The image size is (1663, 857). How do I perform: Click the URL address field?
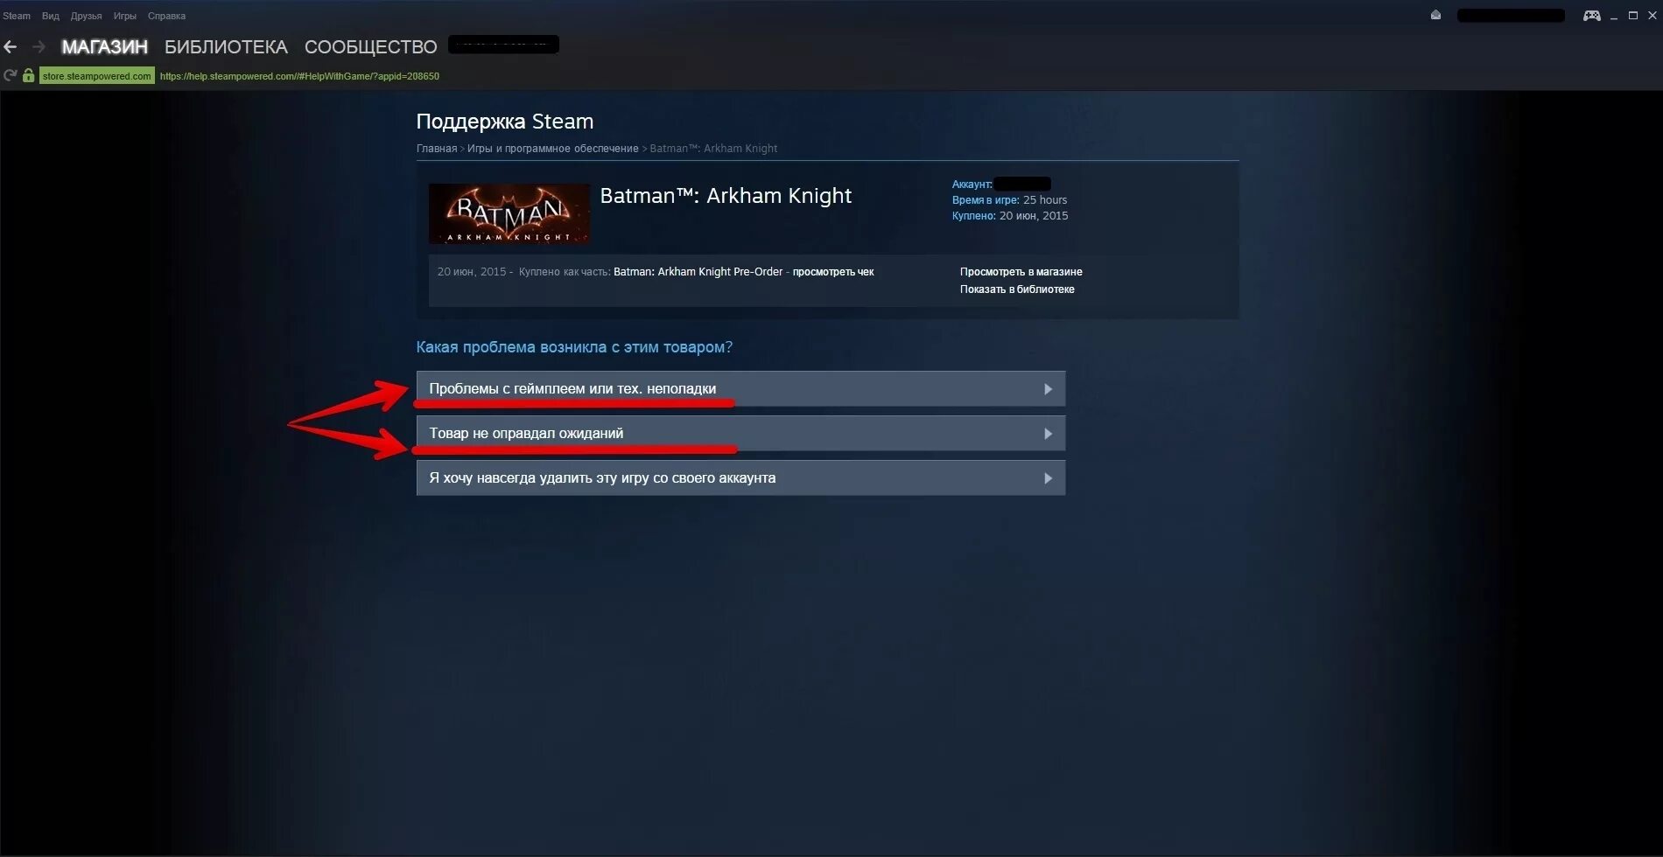pos(299,76)
